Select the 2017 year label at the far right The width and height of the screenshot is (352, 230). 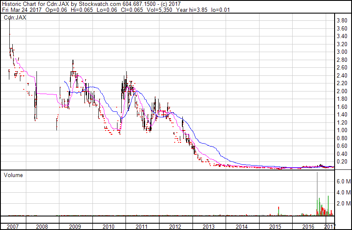(330, 227)
